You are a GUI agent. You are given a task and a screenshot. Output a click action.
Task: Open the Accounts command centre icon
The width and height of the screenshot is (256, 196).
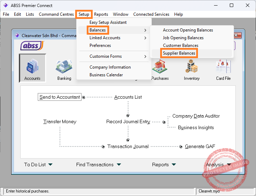tap(32, 68)
